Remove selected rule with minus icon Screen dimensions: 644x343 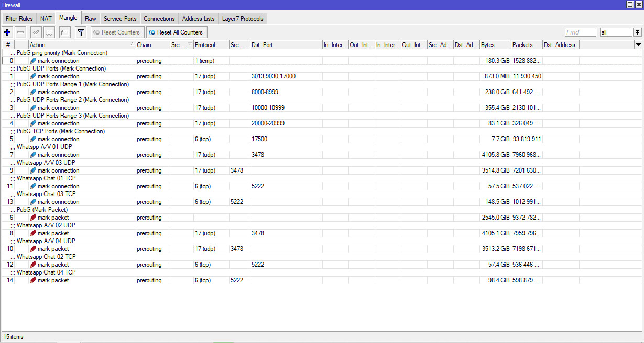20,32
